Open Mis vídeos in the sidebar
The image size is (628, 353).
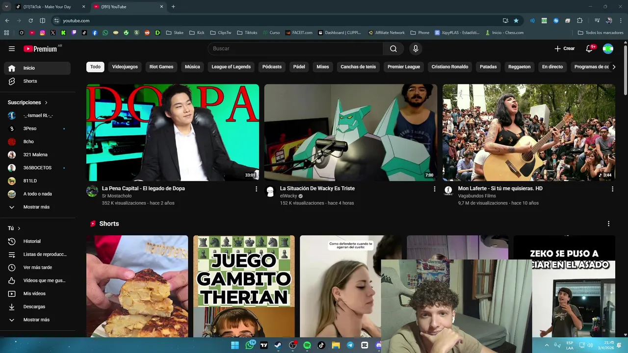tap(37, 294)
